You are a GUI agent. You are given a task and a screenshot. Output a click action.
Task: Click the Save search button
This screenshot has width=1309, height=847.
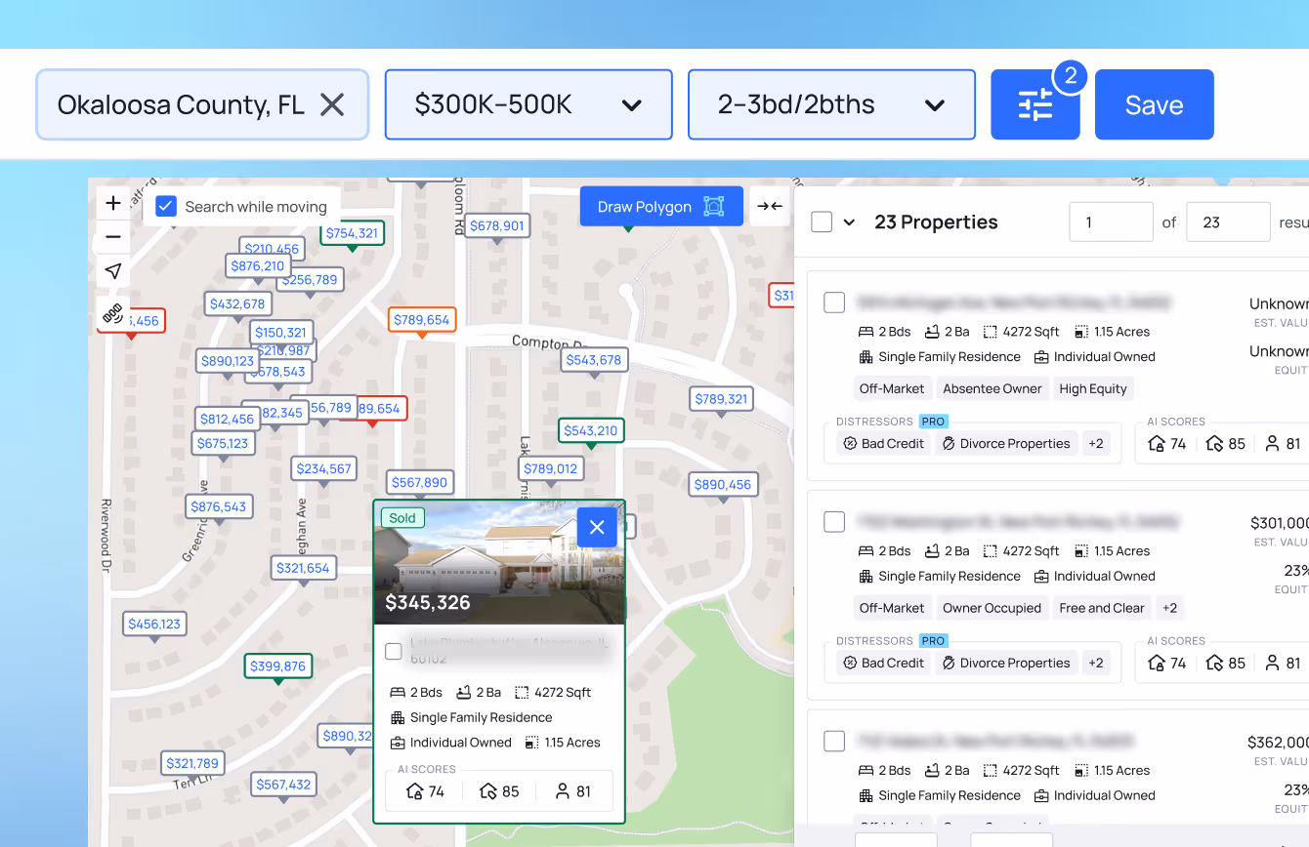click(1155, 104)
